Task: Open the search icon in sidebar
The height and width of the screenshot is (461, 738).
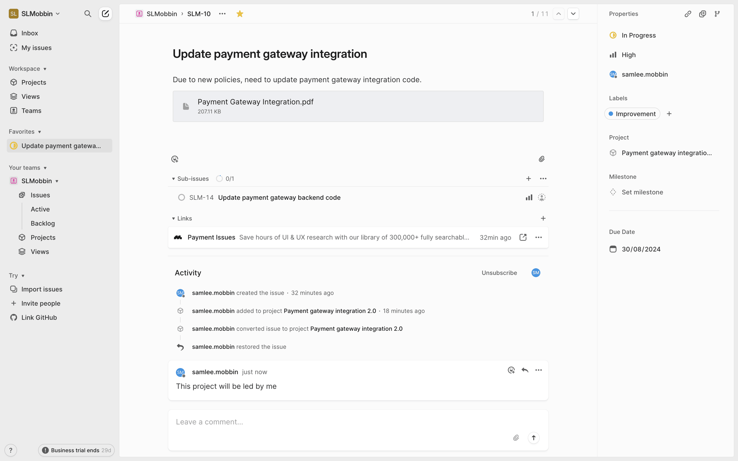Action: (x=88, y=14)
